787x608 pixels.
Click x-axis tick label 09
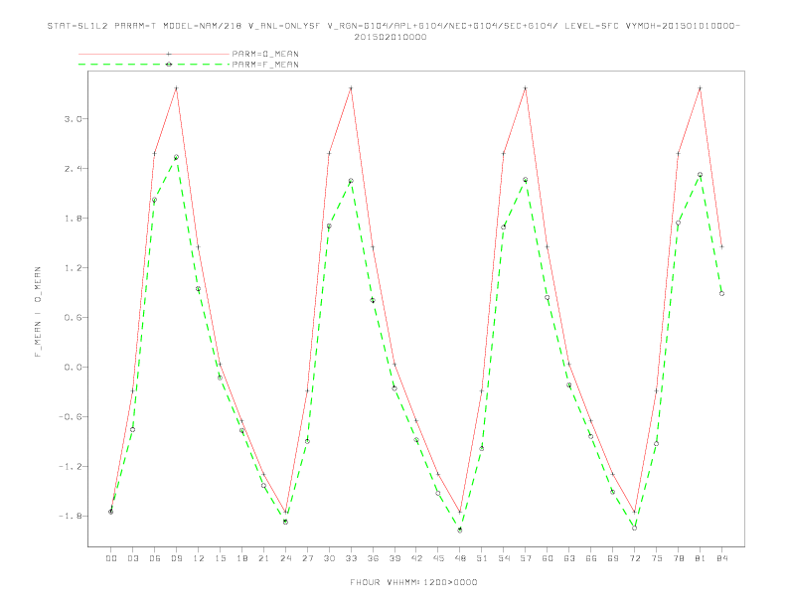[176, 558]
